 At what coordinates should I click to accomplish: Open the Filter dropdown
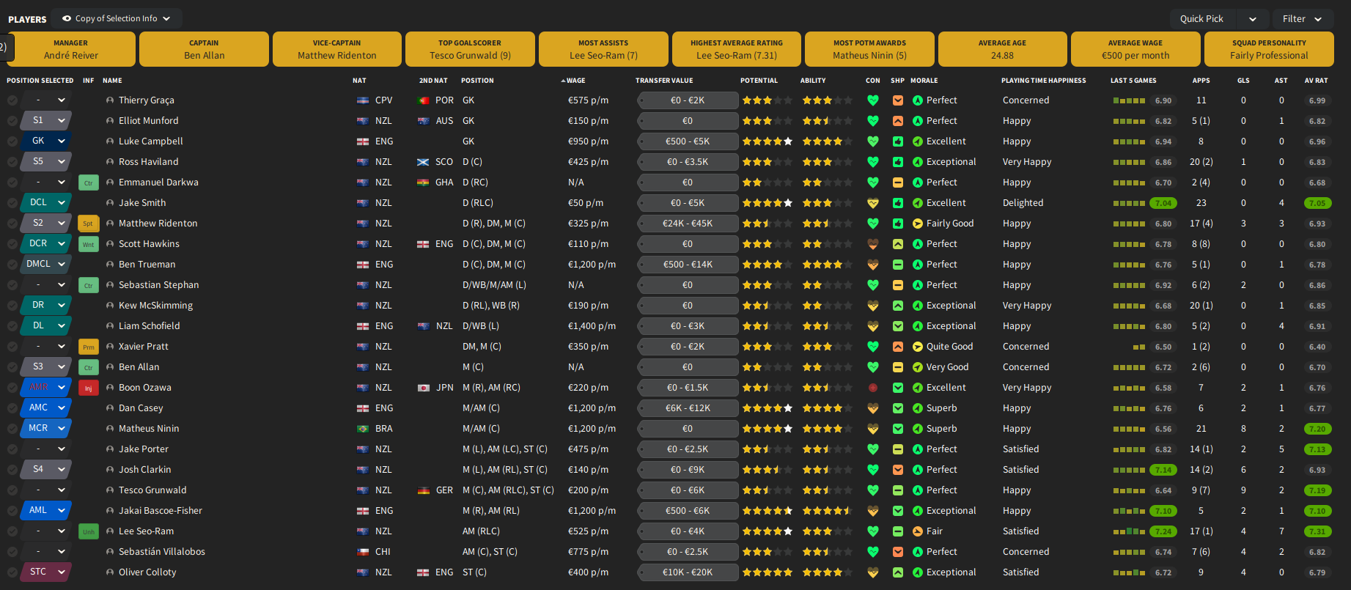tap(1303, 18)
